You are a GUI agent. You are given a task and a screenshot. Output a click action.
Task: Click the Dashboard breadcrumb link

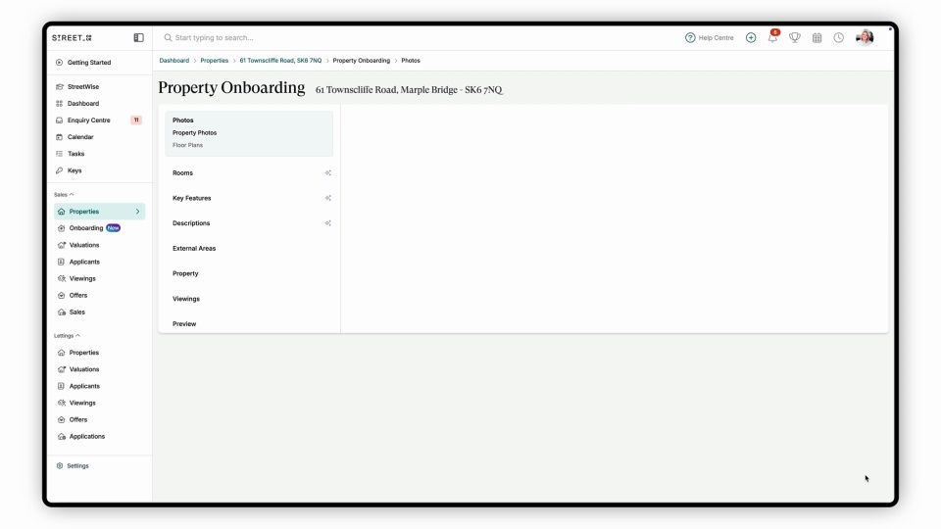[174, 61]
